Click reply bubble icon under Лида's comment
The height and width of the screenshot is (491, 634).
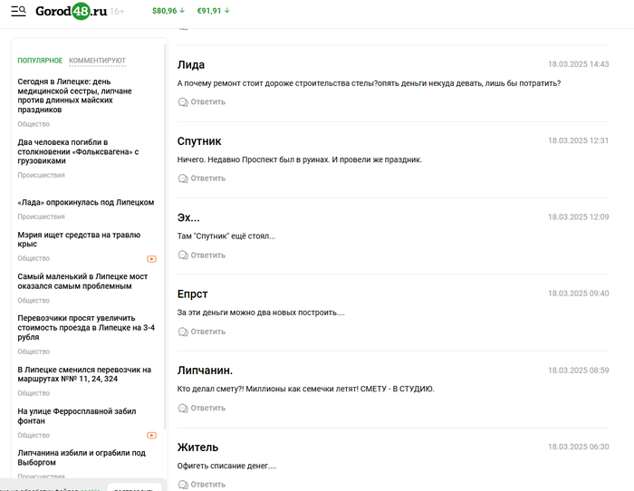click(183, 102)
